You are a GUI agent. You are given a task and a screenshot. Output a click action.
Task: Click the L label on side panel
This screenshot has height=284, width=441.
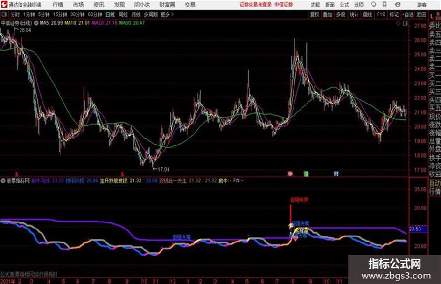tap(432, 16)
